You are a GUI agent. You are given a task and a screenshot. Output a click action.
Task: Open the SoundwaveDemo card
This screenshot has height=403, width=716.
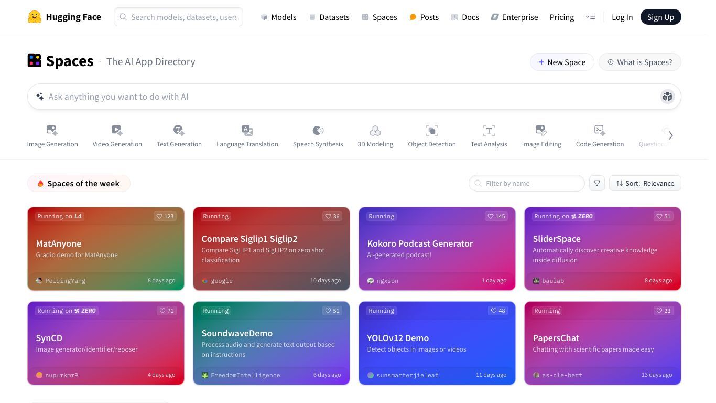pos(272,343)
